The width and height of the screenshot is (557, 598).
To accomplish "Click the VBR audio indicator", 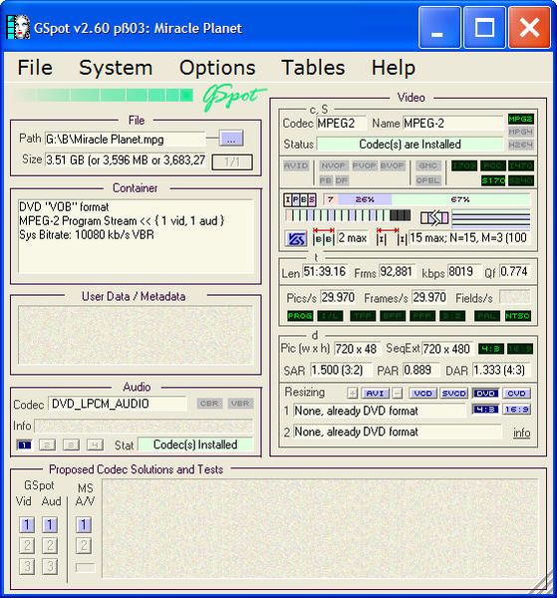I will click(x=240, y=404).
